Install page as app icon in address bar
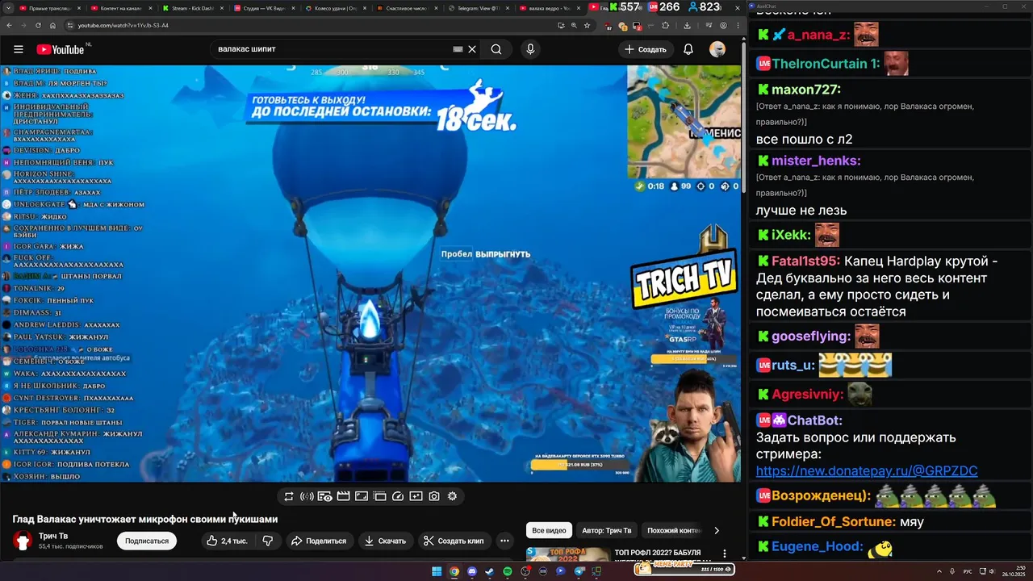The image size is (1033, 581). click(x=561, y=25)
